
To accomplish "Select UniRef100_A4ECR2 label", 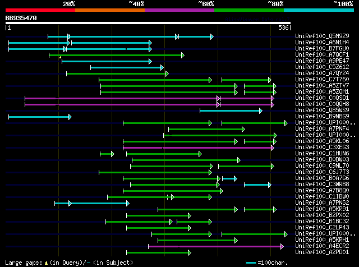I will pos(322,246).
